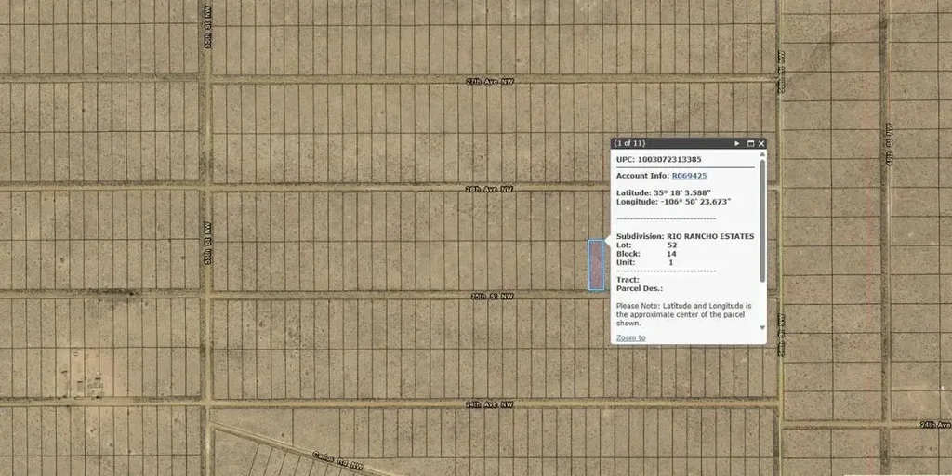Maximize the parcel info popup

tap(750, 144)
